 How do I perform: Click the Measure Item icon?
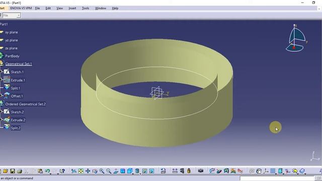(182, 171)
